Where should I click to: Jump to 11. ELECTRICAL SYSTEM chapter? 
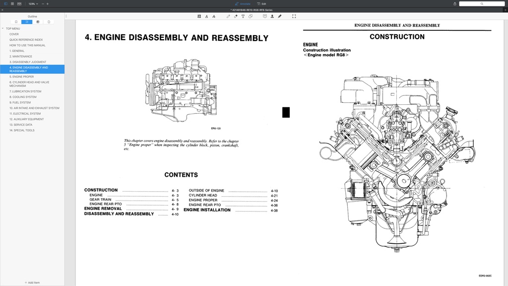[x=25, y=114]
